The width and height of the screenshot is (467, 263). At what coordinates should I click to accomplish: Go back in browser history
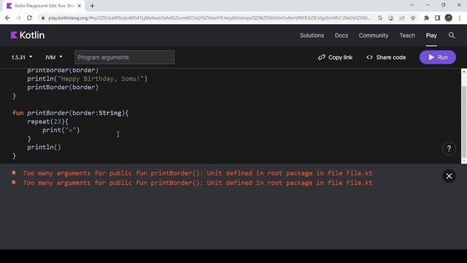click(7, 18)
